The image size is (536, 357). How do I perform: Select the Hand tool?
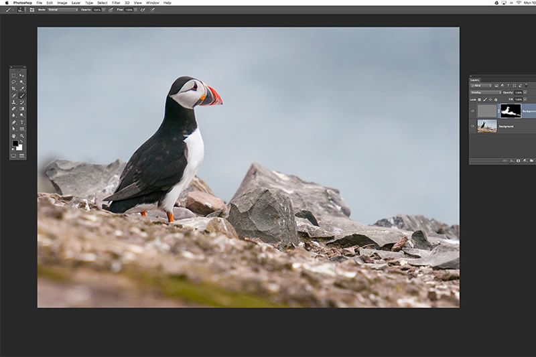click(13, 136)
